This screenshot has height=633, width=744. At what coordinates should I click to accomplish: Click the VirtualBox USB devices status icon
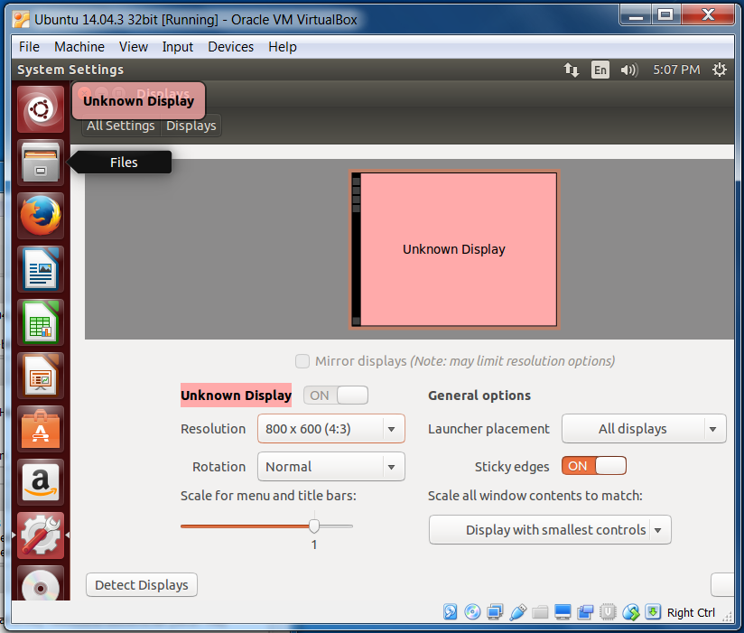(x=518, y=611)
